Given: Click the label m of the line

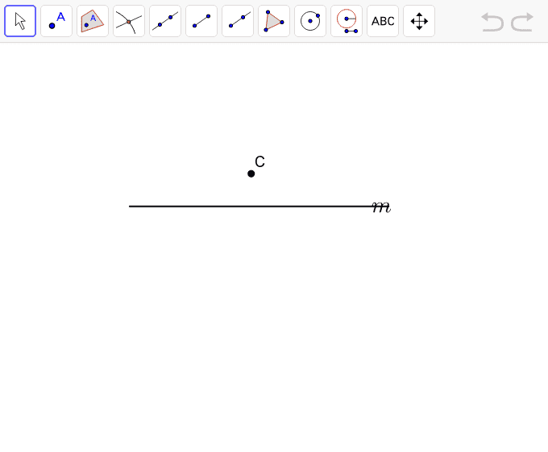Looking at the screenshot, I should pyautogui.click(x=381, y=207).
